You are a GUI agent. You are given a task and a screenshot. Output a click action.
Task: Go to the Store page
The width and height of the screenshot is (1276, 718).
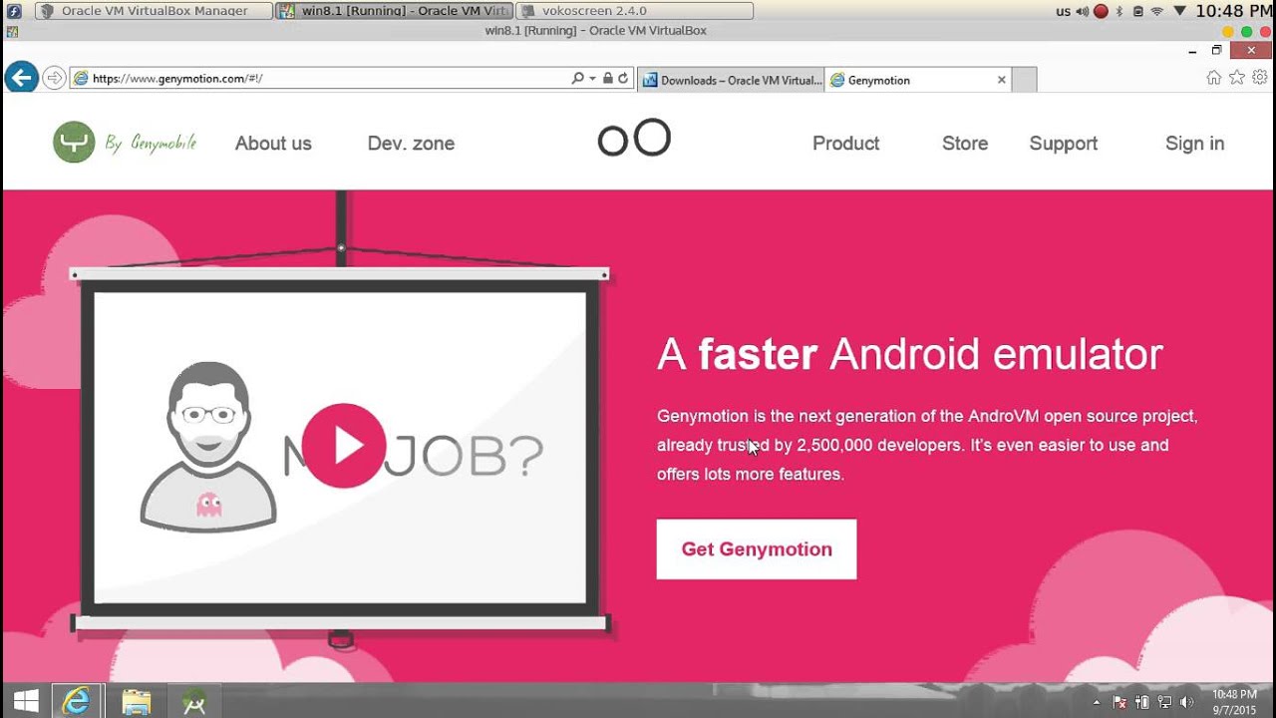(965, 144)
